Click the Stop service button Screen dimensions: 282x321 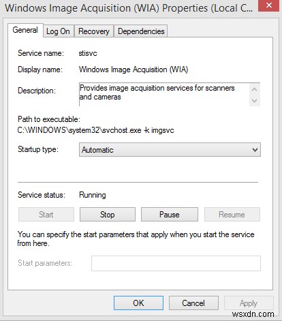pos(108,215)
